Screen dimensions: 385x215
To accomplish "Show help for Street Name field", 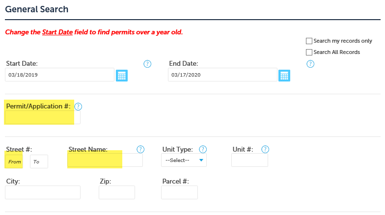I will (x=140, y=149).
